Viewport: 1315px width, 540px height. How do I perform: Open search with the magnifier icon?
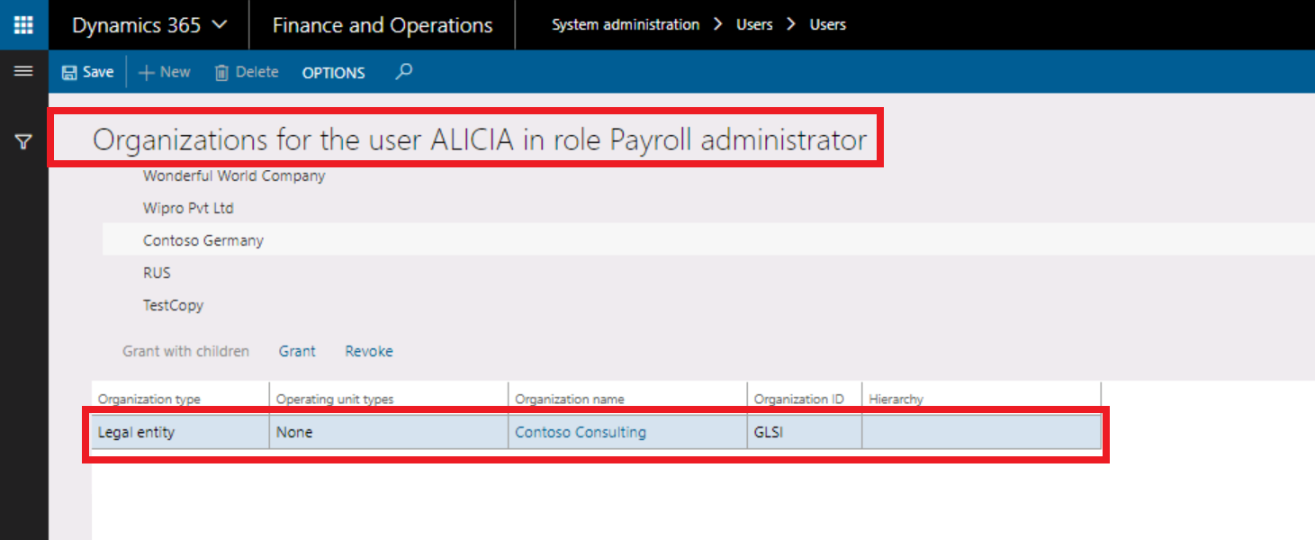[403, 71]
